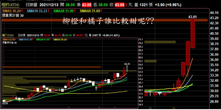Select the SMA5 36.24 indicator label
Viewport: 221px width, 110px height.
pyautogui.click(x=13, y=11)
